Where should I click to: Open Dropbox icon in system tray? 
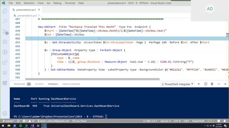tap(214, 126)
